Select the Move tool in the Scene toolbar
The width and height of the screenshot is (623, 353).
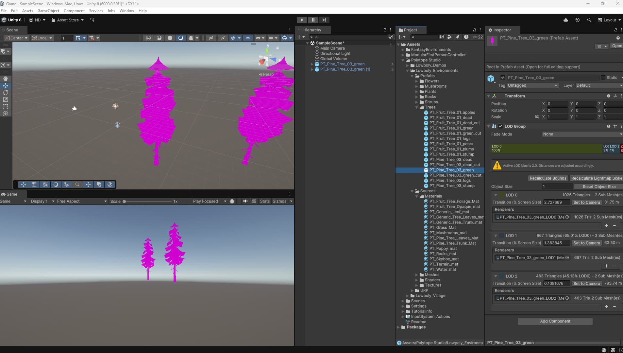6,86
